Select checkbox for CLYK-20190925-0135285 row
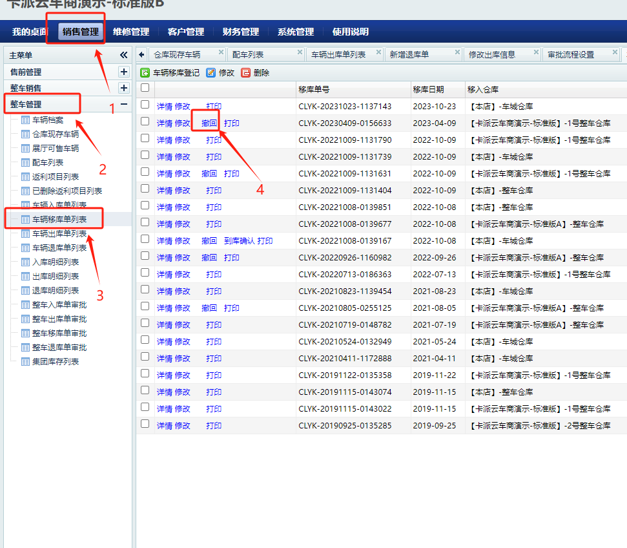 [x=145, y=425]
